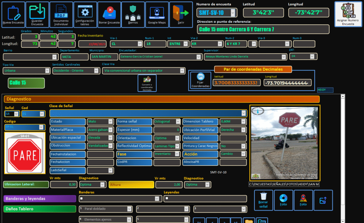
Task: Change the Estado value from Malo
Action: (x=110, y=121)
